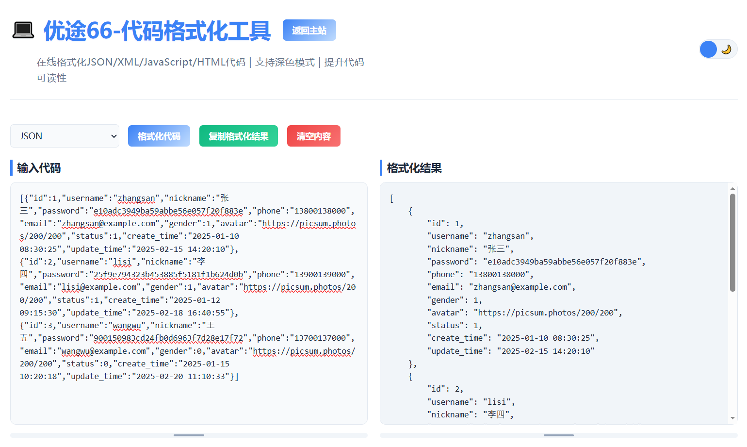Screen dimensions: 747x447
Task: Click the "update_time": "2025-02-15 14:20:10" line
Action: tap(511, 351)
